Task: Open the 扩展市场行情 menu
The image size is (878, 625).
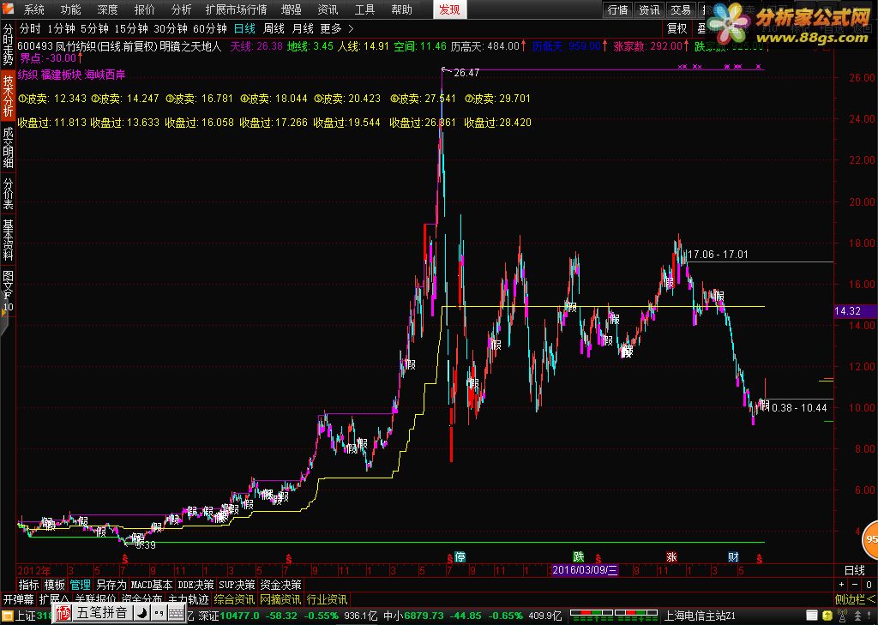Action: [236, 9]
